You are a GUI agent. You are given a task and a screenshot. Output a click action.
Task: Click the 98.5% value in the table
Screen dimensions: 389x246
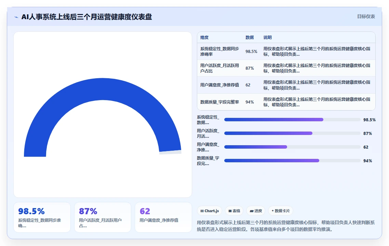[251, 51]
